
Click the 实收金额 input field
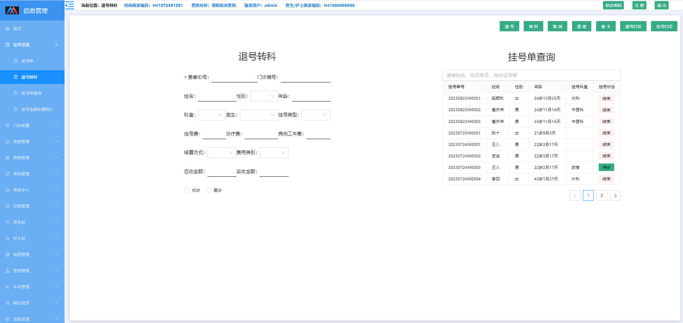coord(274,172)
